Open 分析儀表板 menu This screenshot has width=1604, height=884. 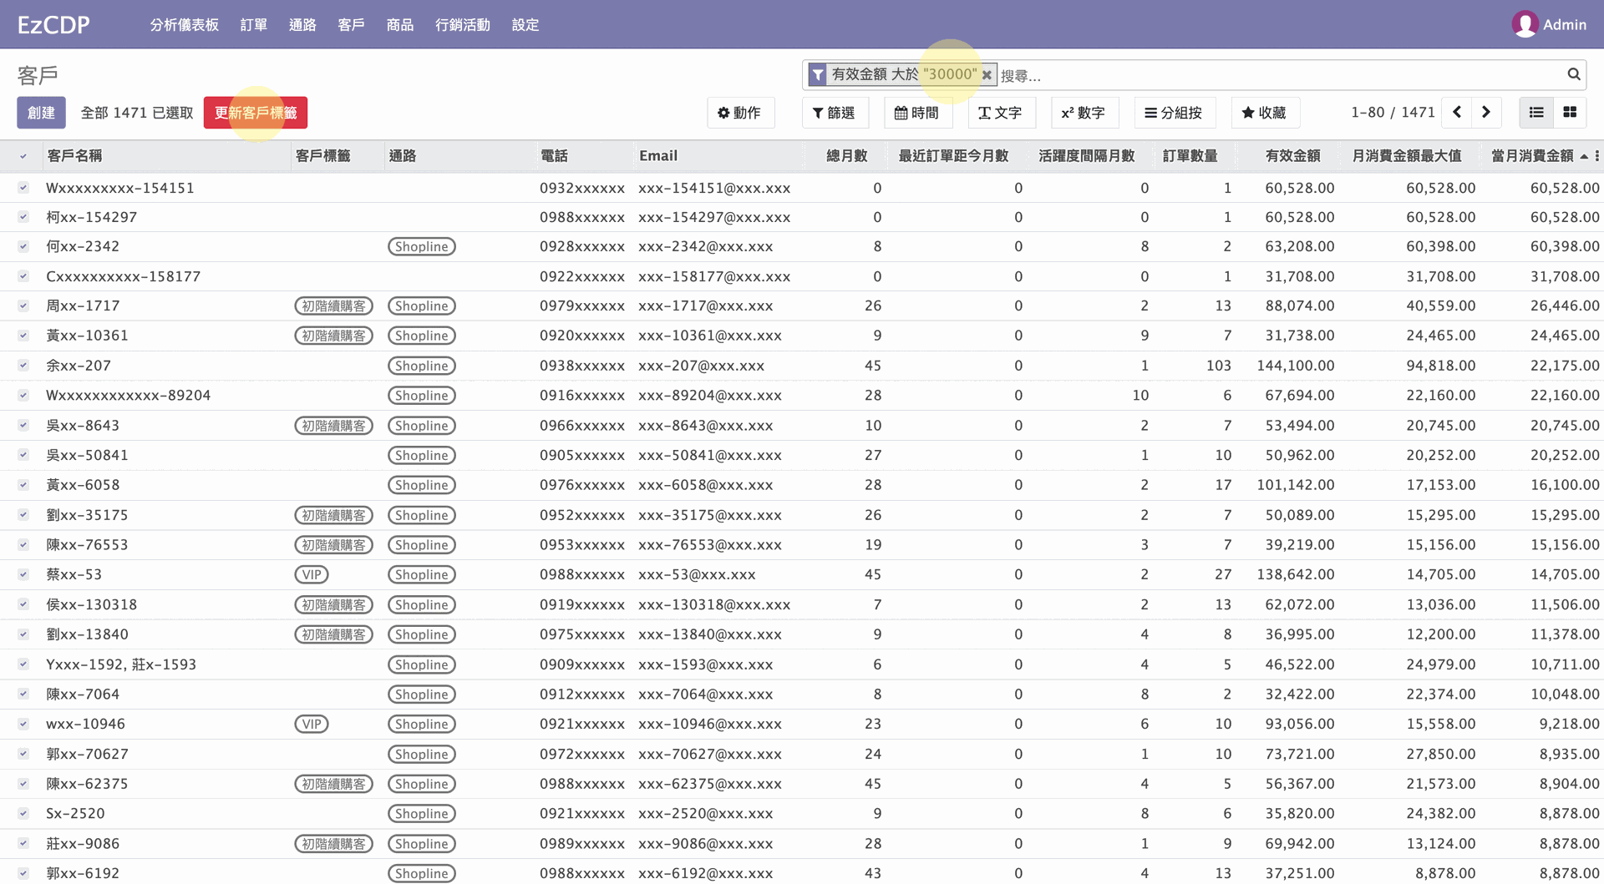coord(185,25)
